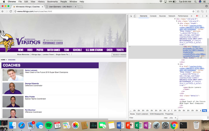Screen dimensions: 209x131
Task: Open Messages from the Dock
Action: (40, 125)
